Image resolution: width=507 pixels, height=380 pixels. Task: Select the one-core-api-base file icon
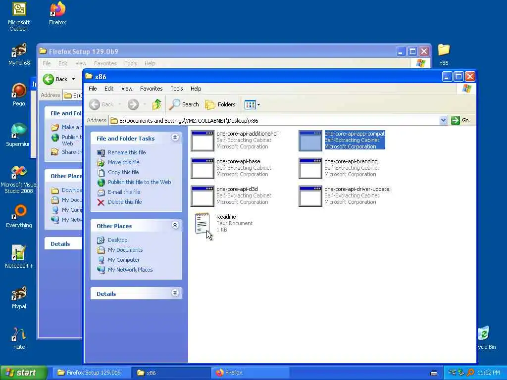202,168
